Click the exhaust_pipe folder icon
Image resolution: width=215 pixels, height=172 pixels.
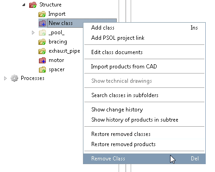click(x=42, y=51)
